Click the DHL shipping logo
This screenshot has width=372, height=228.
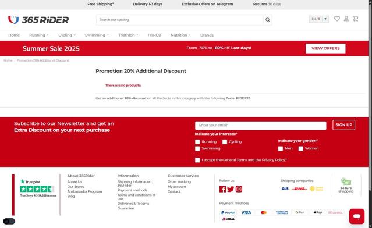coord(300,188)
